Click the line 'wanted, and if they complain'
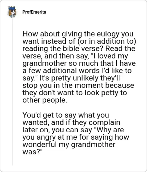The width and height of the screenshot is (147, 172). pyautogui.click(x=71, y=122)
